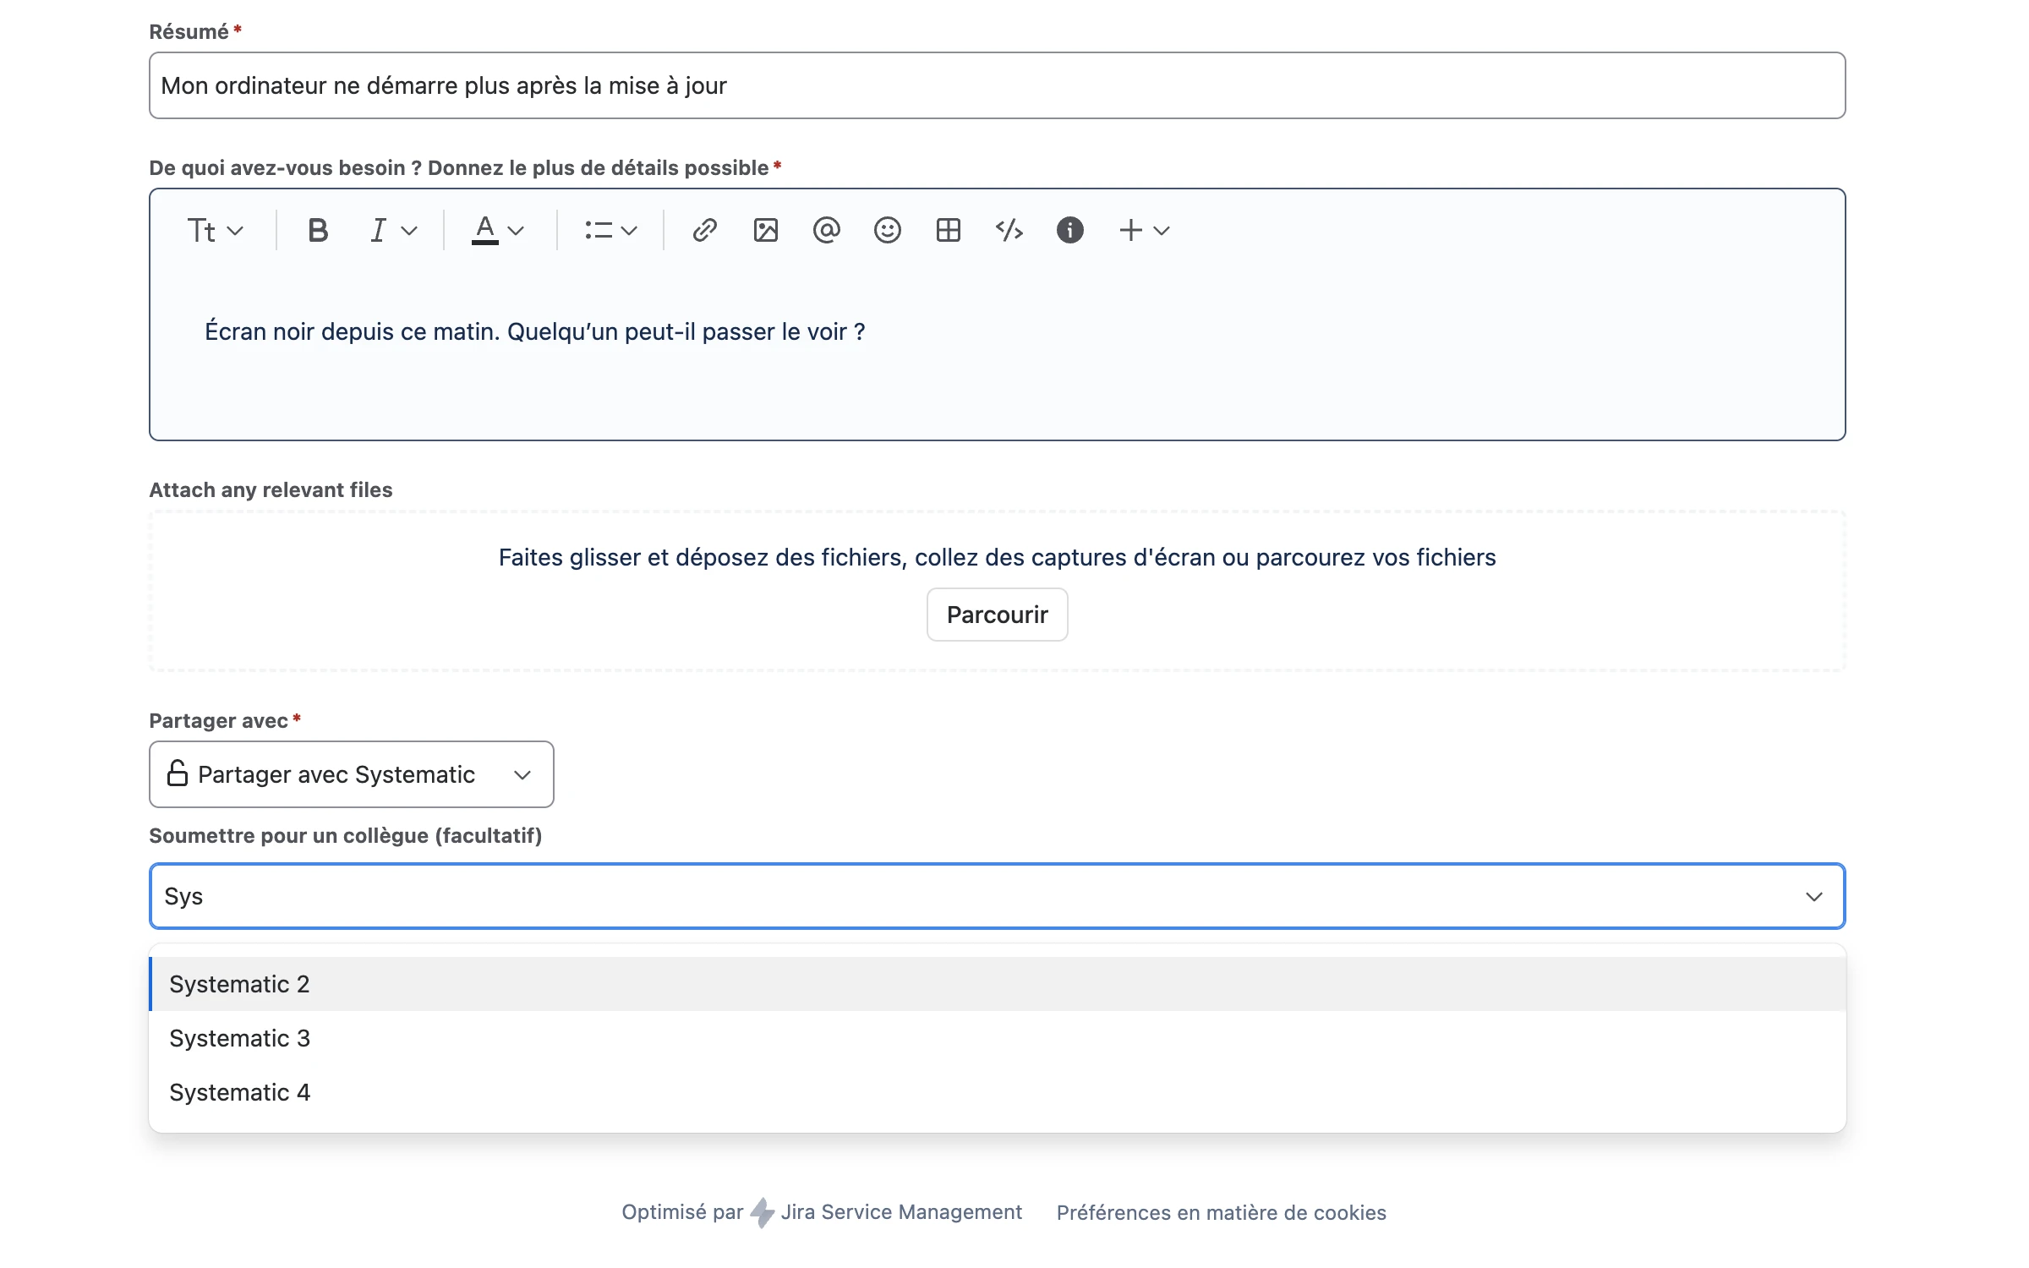Click into the description editor text
Screen dimensions: 2029x1268
(x=534, y=331)
